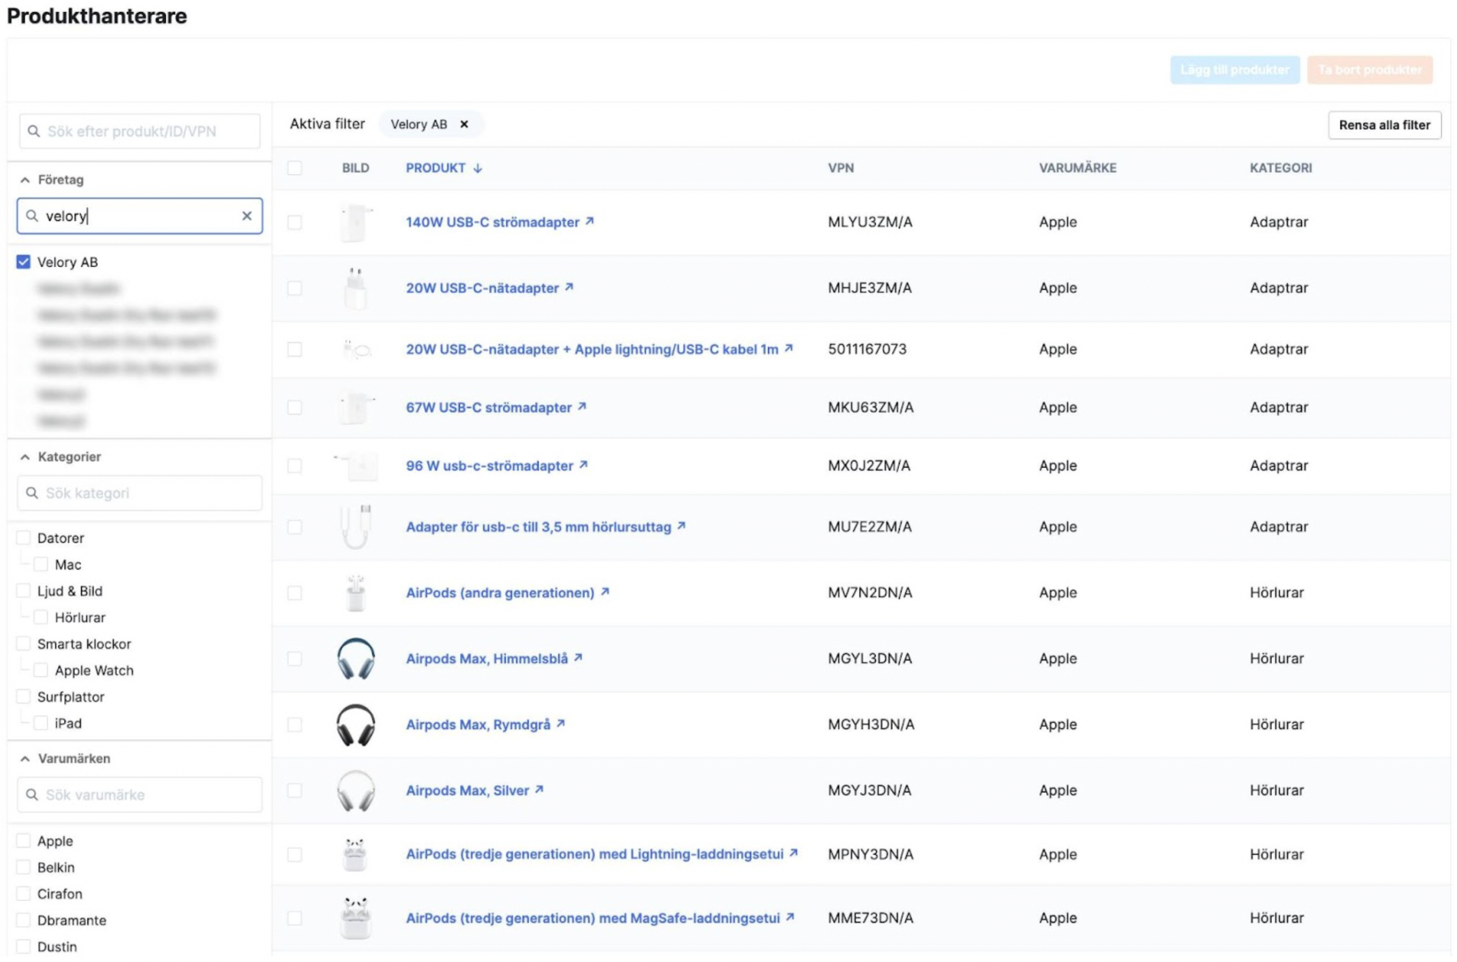Check the Hörlurar subcategory checkbox
The image size is (1457, 962).
tap(41, 617)
